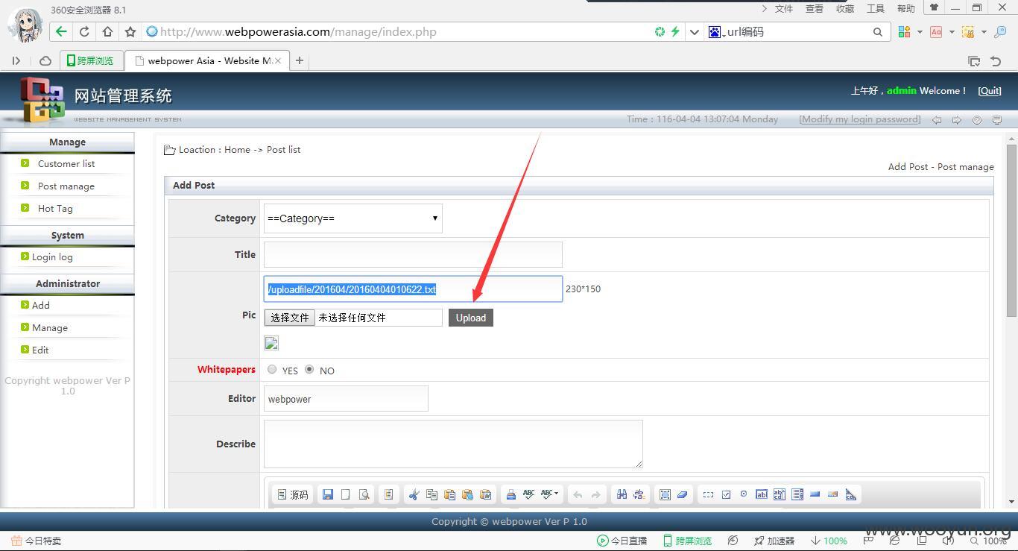Screen dimensions: 1018x551
Task: Bookmark the page with the star icon
Action: [130, 31]
